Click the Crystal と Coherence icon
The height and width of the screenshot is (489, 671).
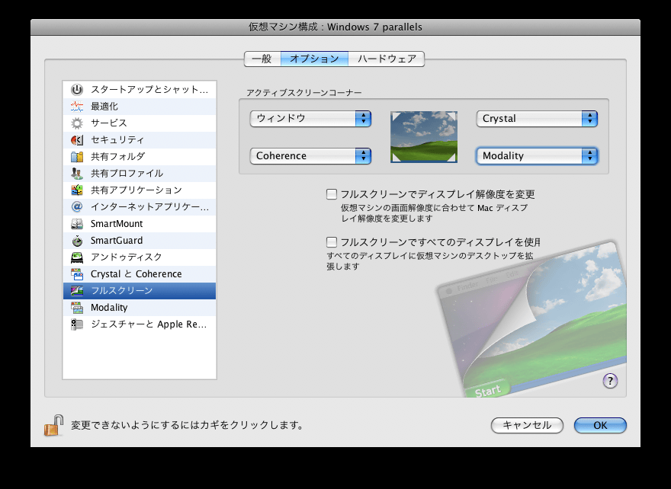pyautogui.click(x=76, y=274)
